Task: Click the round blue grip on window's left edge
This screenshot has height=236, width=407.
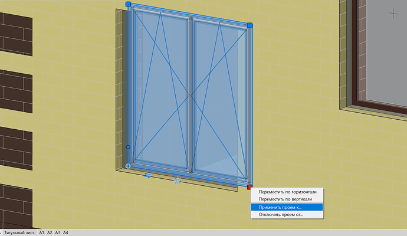Action: (x=128, y=147)
